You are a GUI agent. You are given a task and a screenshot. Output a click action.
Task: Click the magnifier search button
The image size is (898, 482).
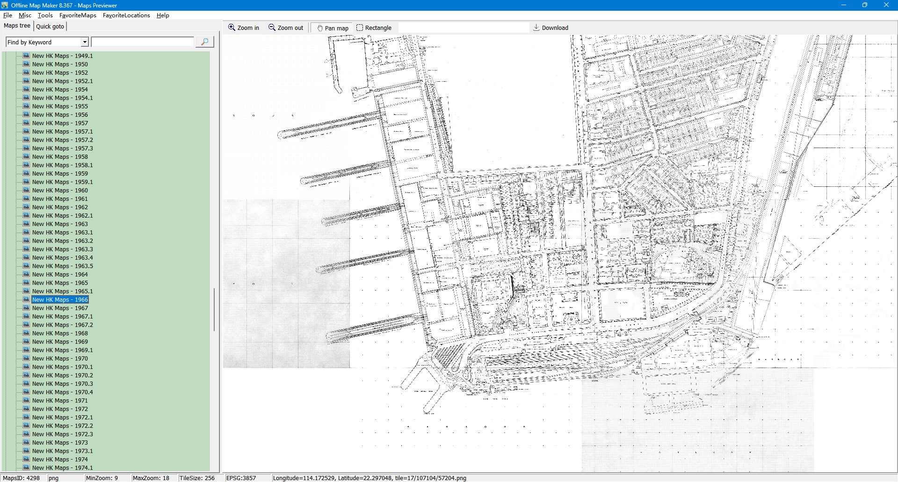coord(204,42)
